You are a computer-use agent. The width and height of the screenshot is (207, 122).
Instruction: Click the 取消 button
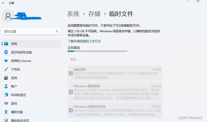coord(73,60)
